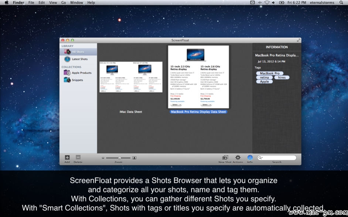Click the Apple tag
The height and width of the screenshot is (217, 348).
[x=265, y=81]
